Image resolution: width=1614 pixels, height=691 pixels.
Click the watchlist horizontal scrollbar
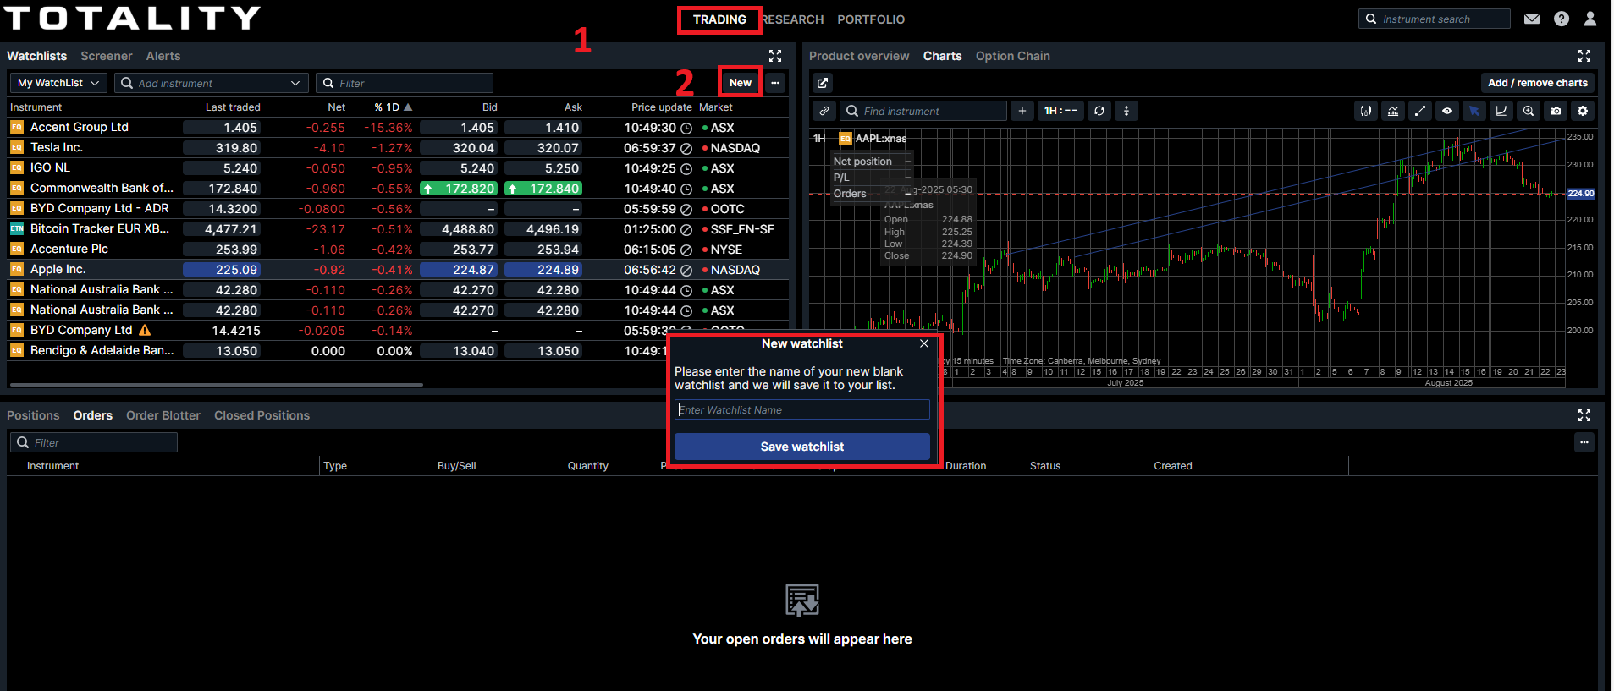216,385
